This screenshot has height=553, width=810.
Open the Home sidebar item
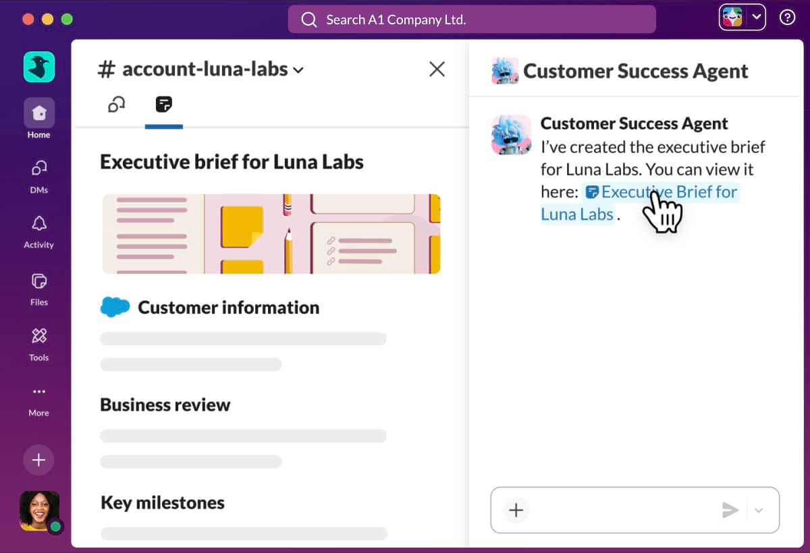point(39,119)
